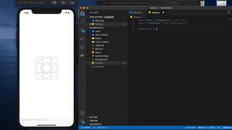Image resolution: width=232 pixels, height=130 pixels.
Task: Open the Manage gear icon
Action: tap(82, 121)
